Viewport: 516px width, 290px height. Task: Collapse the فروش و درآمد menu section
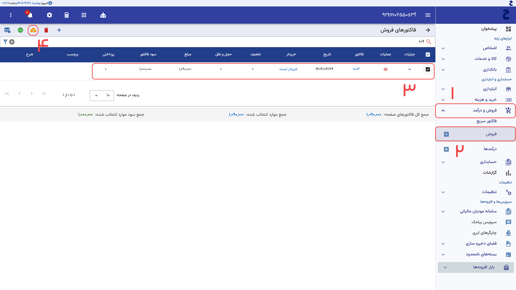pyautogui.click(x=443, y=111)
